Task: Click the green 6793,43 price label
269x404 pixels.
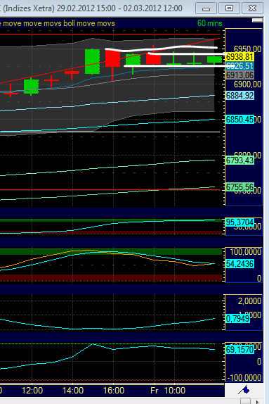Action: [240, 160]
